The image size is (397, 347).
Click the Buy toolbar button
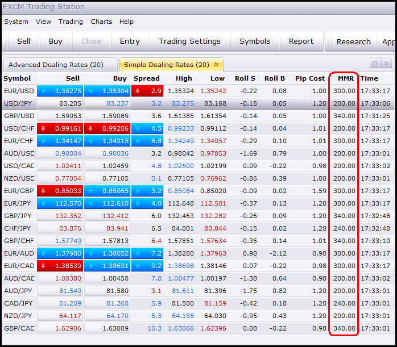[55, 41]
